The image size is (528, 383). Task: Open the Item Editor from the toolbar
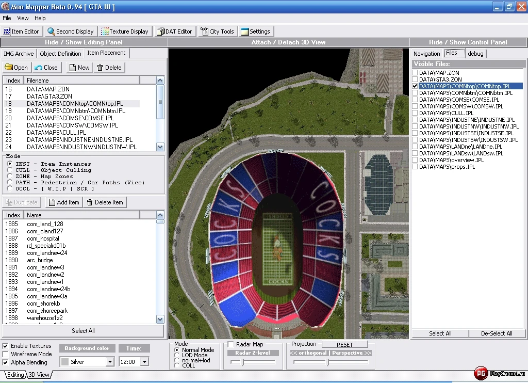22,31
